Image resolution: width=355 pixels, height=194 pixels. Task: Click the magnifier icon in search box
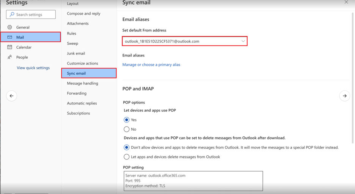[x=12, y=14]
